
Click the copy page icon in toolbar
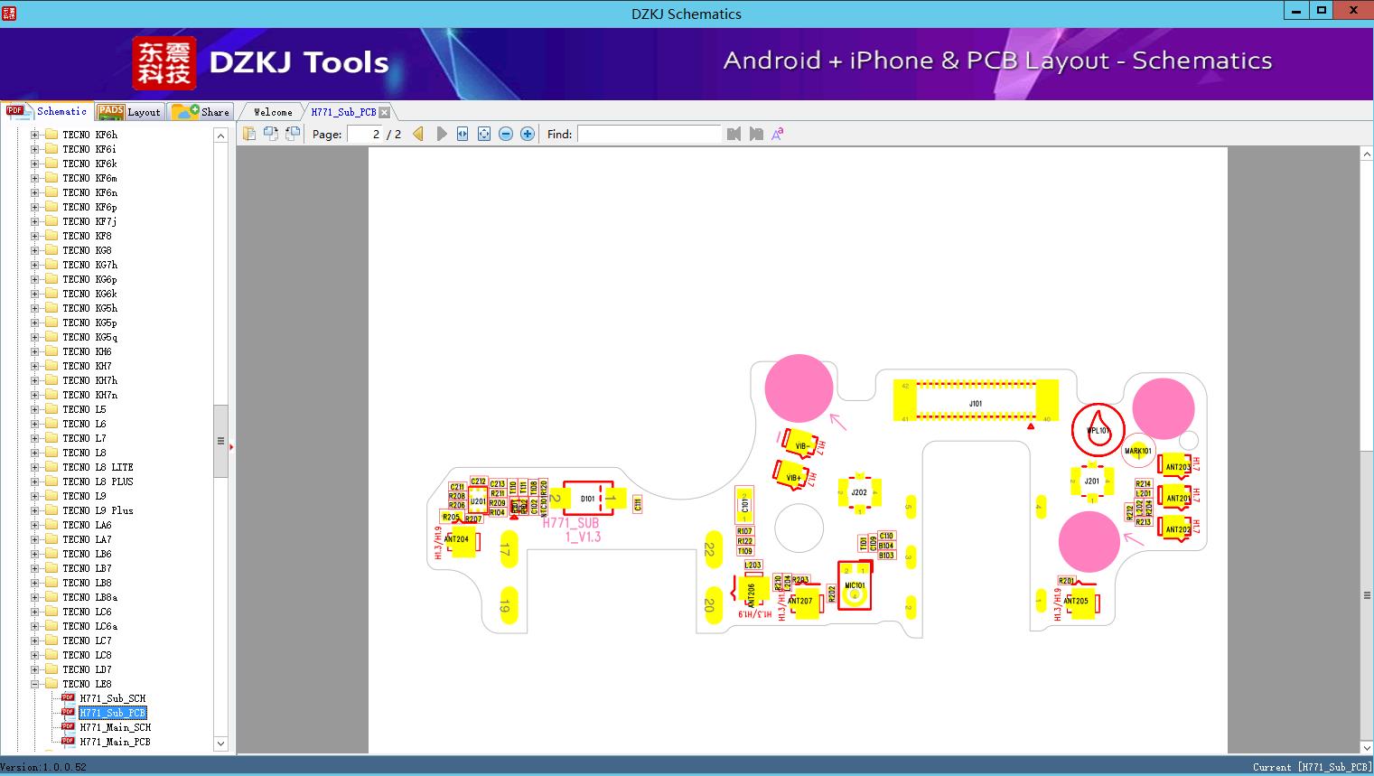click(x=248, y=134)
